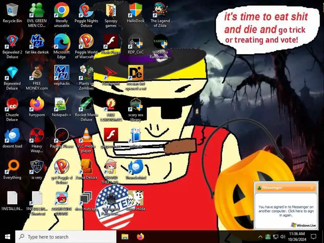The width and height of the screenshot is (324, 243).
Task: Open the EVIL GREEN MEN CO... shortcut
Action: pos(37,10)
